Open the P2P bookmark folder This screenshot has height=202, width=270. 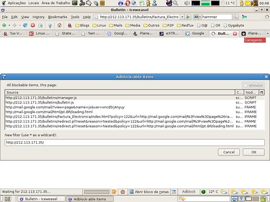point(168,25)
